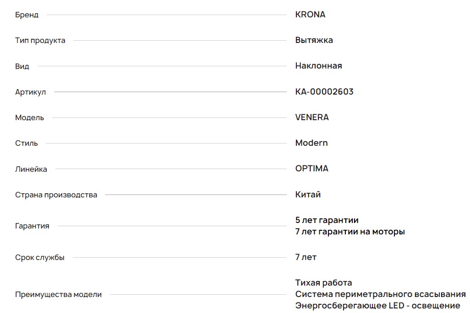Click the 'Гарантия' row label
The width and height of the screenshot is (470, 313).
pyautogui.click(x=32, y=226)
